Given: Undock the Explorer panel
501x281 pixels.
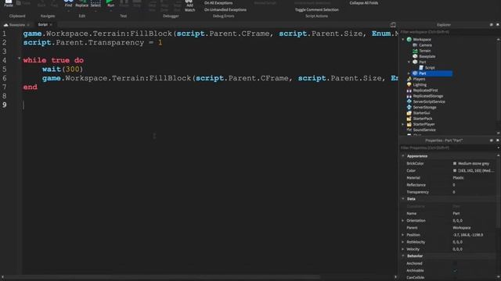Looking at the screenshot, I should [x=491, y=24].
